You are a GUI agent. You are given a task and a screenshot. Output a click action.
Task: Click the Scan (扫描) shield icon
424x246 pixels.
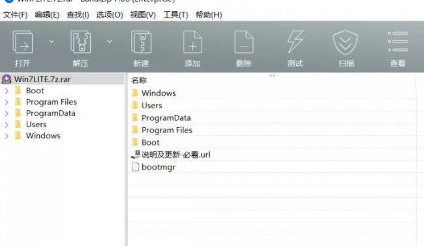[x=345, y=42]
